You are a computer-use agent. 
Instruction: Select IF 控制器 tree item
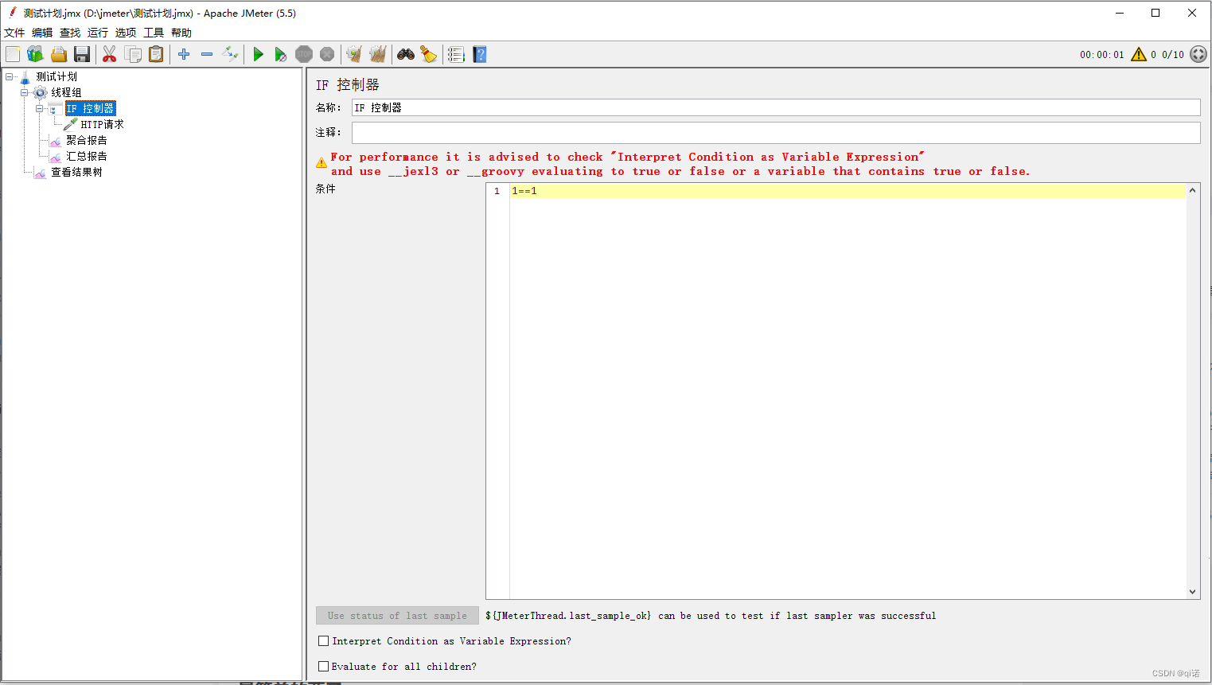[90, 108]
